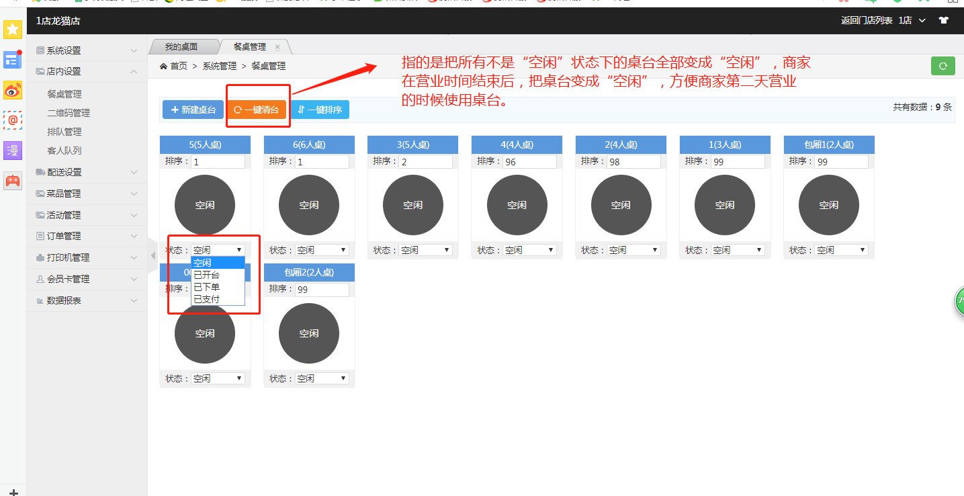Open status dropdown for table 6(6人桌)
The height and width of the screenshot is (496, 964).
pos(322,250)
